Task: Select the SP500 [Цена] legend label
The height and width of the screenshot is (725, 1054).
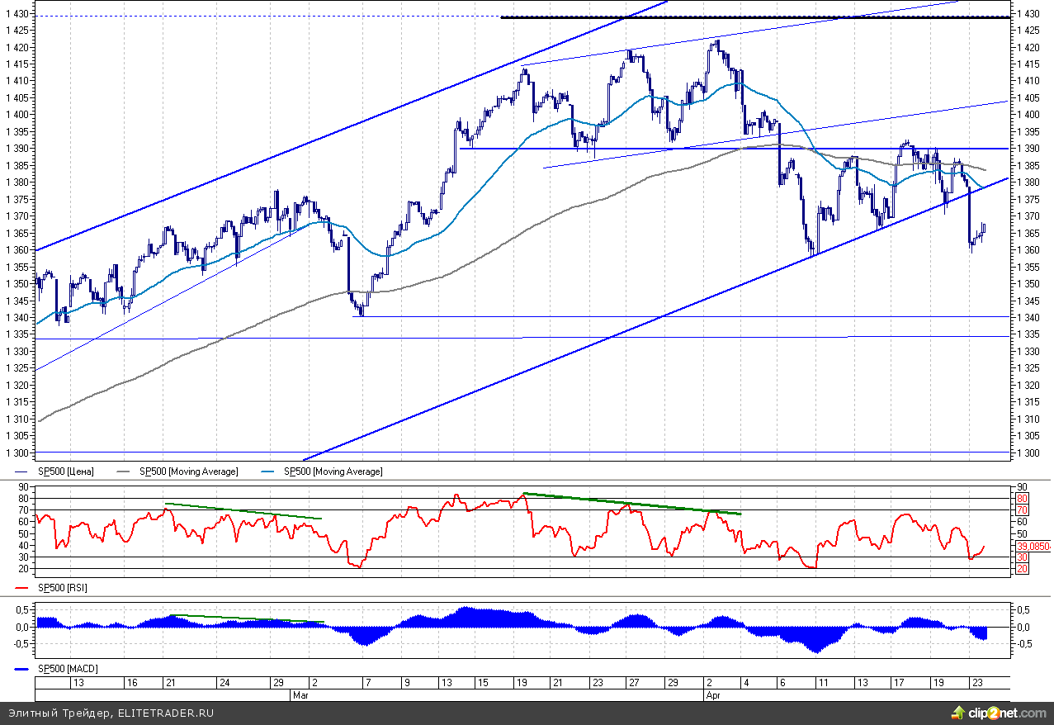Action: tap(66, 471)
